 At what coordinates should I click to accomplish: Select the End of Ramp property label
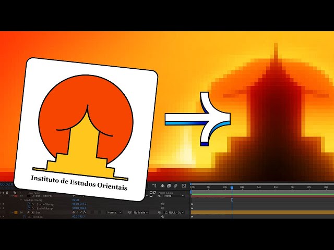[x=44, y=208]
